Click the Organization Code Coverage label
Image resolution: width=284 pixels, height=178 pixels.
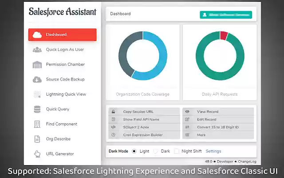[x=143, y=94]
